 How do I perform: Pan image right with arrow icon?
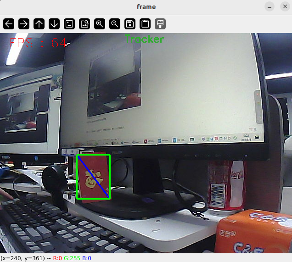[24, 24]
